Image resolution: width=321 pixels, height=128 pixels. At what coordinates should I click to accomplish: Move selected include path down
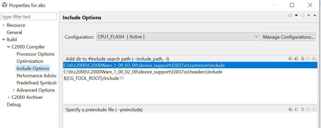314,59
